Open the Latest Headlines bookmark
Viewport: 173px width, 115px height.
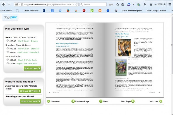(x=31, y=11)
